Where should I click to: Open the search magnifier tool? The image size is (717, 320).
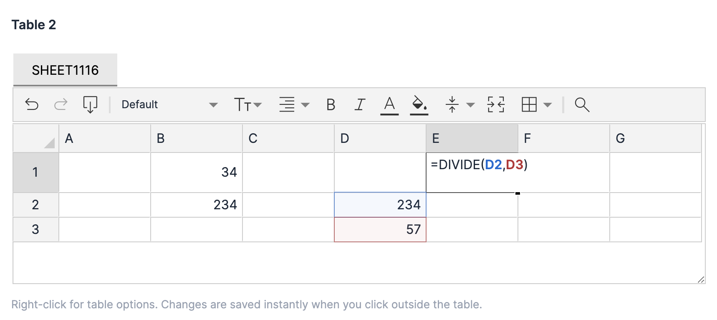(582, 104)
